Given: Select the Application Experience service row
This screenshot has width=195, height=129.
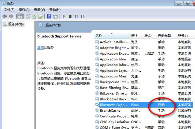Looking at the screenshot, I should coord(143,54).
